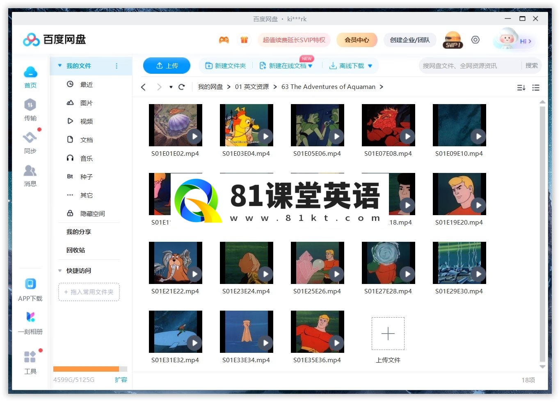The height and width of the screenshot is (402, 560).
Task: Open the 消息 messages section
Action: pos(30,175)
